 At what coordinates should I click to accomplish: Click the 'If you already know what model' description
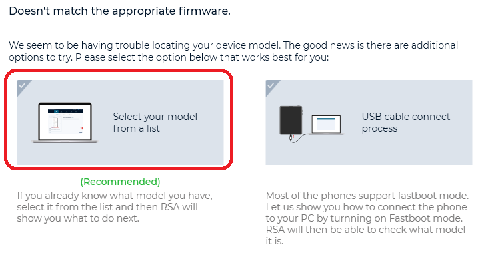[115, 207]
